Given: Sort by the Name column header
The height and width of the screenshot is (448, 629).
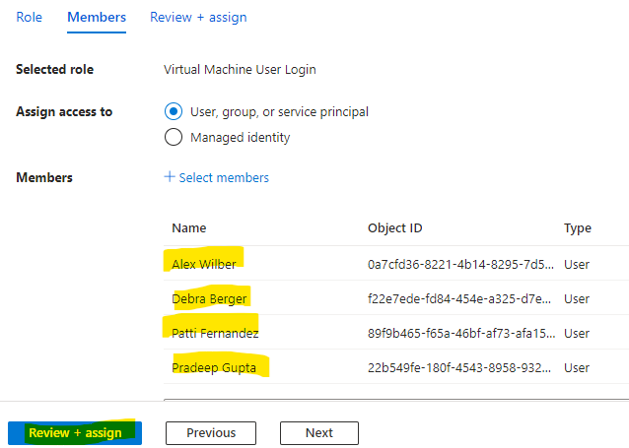Looking at the screenshot, I should point(189,228).
